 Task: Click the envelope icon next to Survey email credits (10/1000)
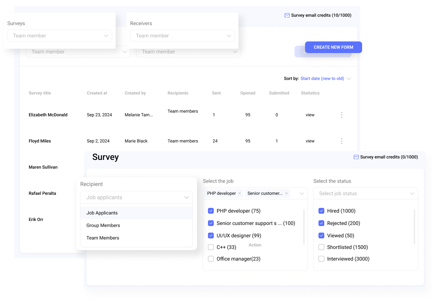coord(287,15)
